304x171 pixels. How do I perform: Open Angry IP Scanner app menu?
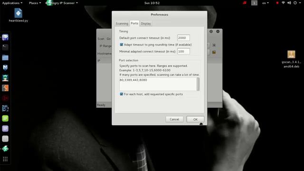tap(62, 3)
